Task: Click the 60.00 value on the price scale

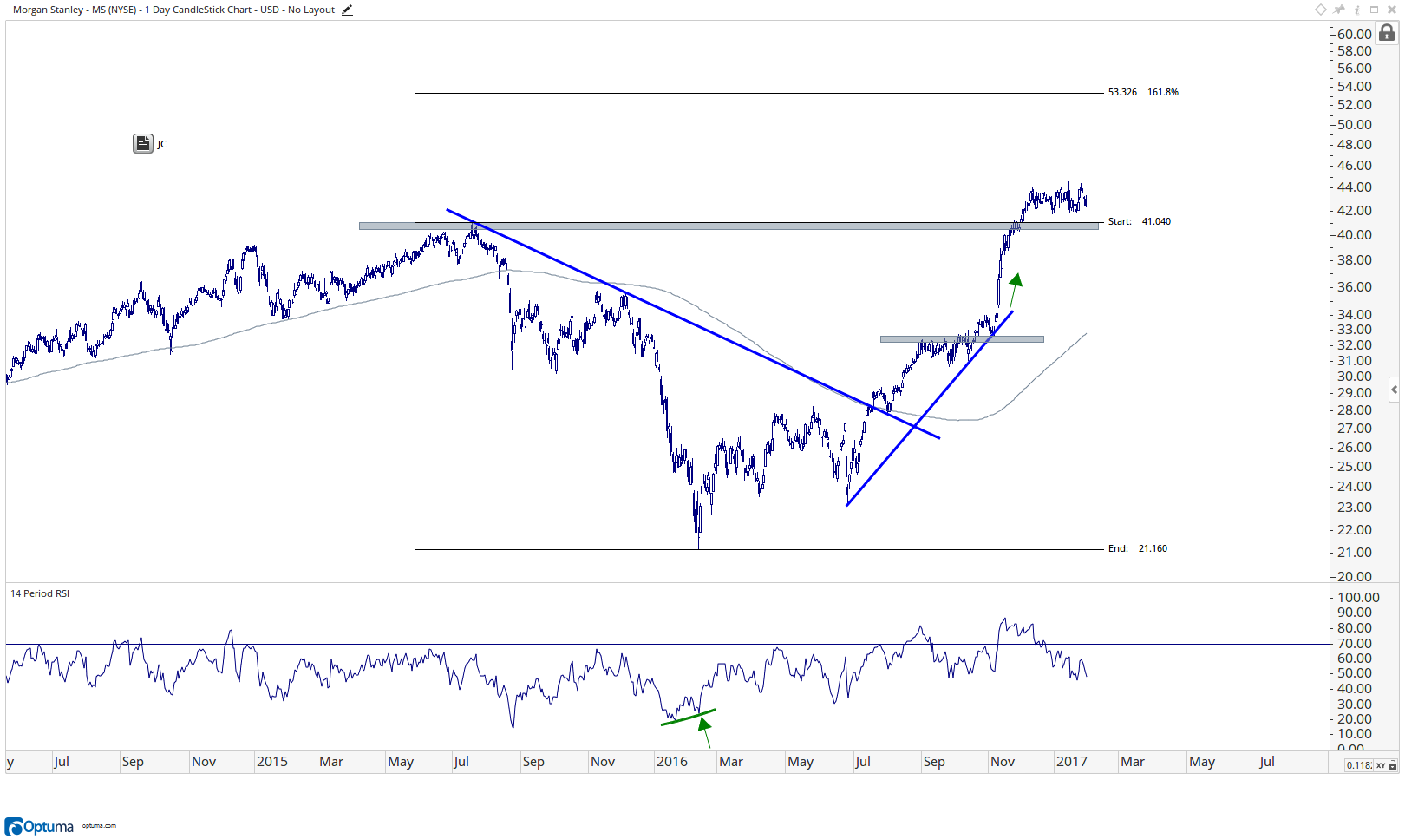Action: pyautogui.click(x=1355, y=35)
